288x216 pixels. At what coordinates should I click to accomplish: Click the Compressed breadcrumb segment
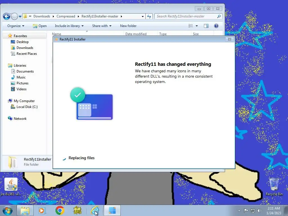(66, 16)
